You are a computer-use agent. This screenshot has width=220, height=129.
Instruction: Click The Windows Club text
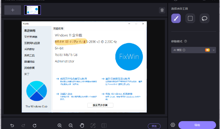coord(36,106)
